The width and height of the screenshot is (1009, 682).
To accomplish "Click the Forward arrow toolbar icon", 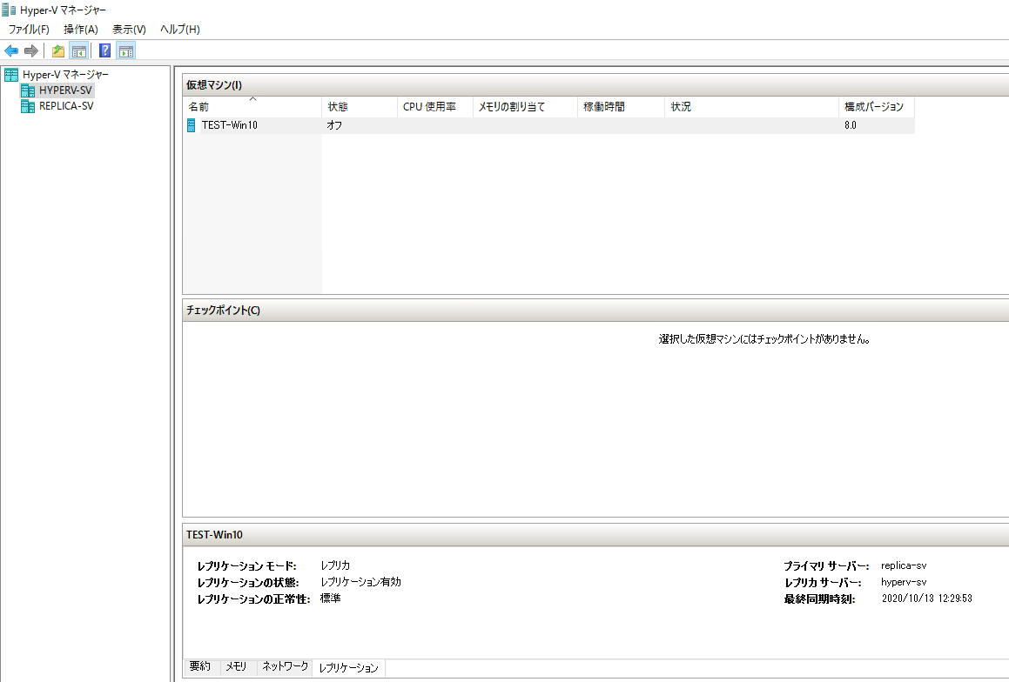I will (30, 50).
